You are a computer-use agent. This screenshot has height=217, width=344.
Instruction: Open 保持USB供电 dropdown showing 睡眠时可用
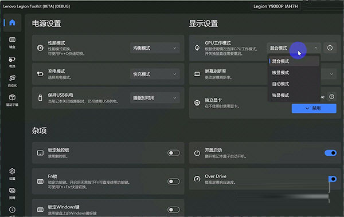point(155,98)
